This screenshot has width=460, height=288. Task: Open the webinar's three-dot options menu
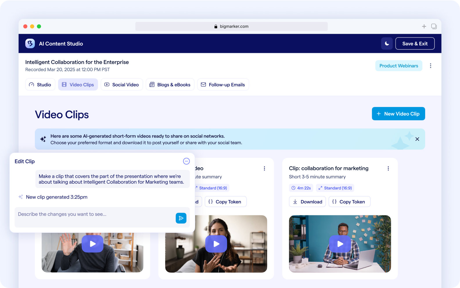coord(430,66)
